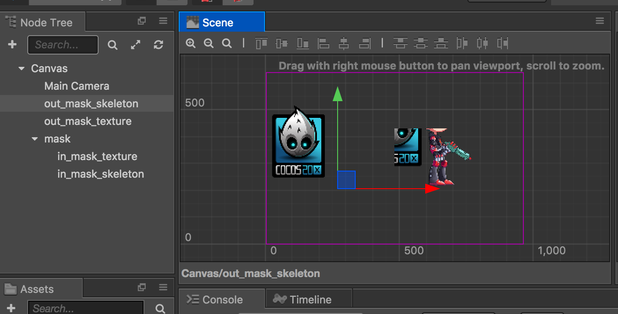Add a new node in Node Tree
This screenshot has height=314, width=618.
12,44
